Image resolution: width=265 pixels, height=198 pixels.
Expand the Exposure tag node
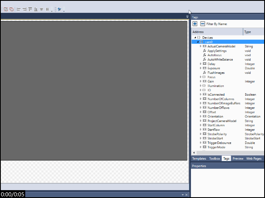tap(200, 68)
